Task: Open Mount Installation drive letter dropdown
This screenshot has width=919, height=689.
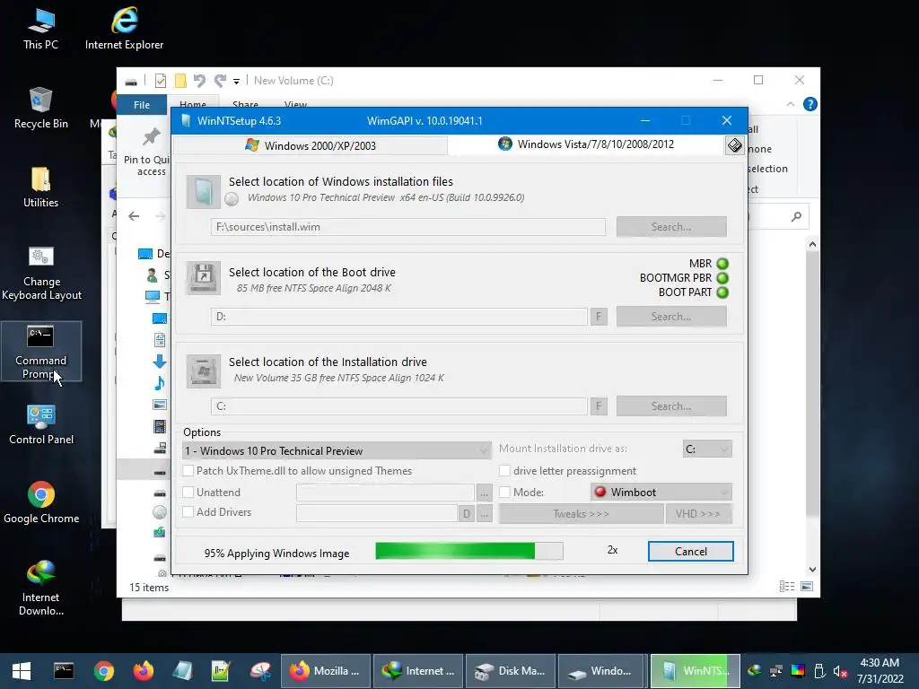Action: coord(707,449)
